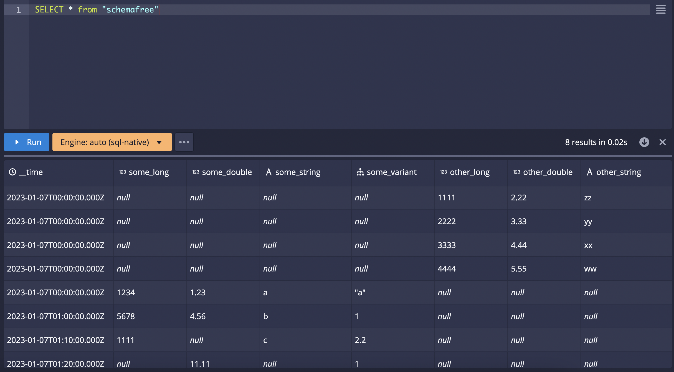Select line number 1 in gutter
The height and width of the screenshot is (372, 674).
click(18, 10)
